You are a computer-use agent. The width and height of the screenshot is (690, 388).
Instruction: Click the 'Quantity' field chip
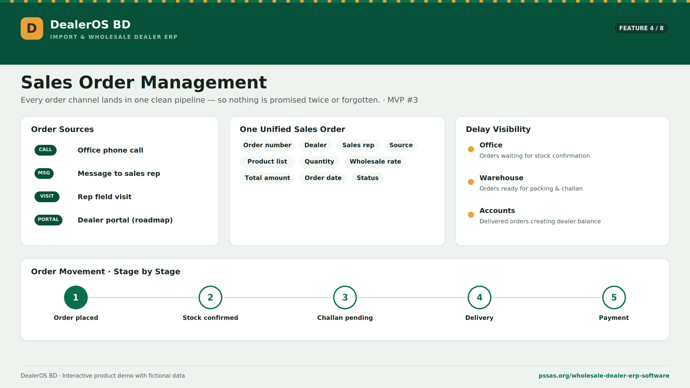point(320,162)
